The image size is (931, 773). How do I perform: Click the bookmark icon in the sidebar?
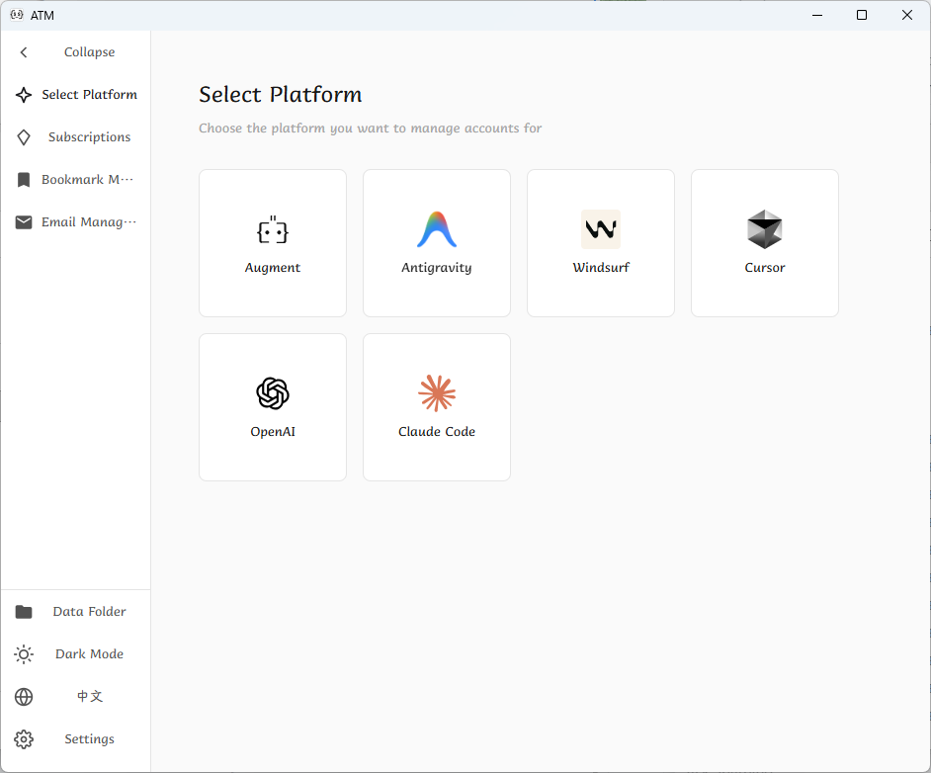coord(24,180)
